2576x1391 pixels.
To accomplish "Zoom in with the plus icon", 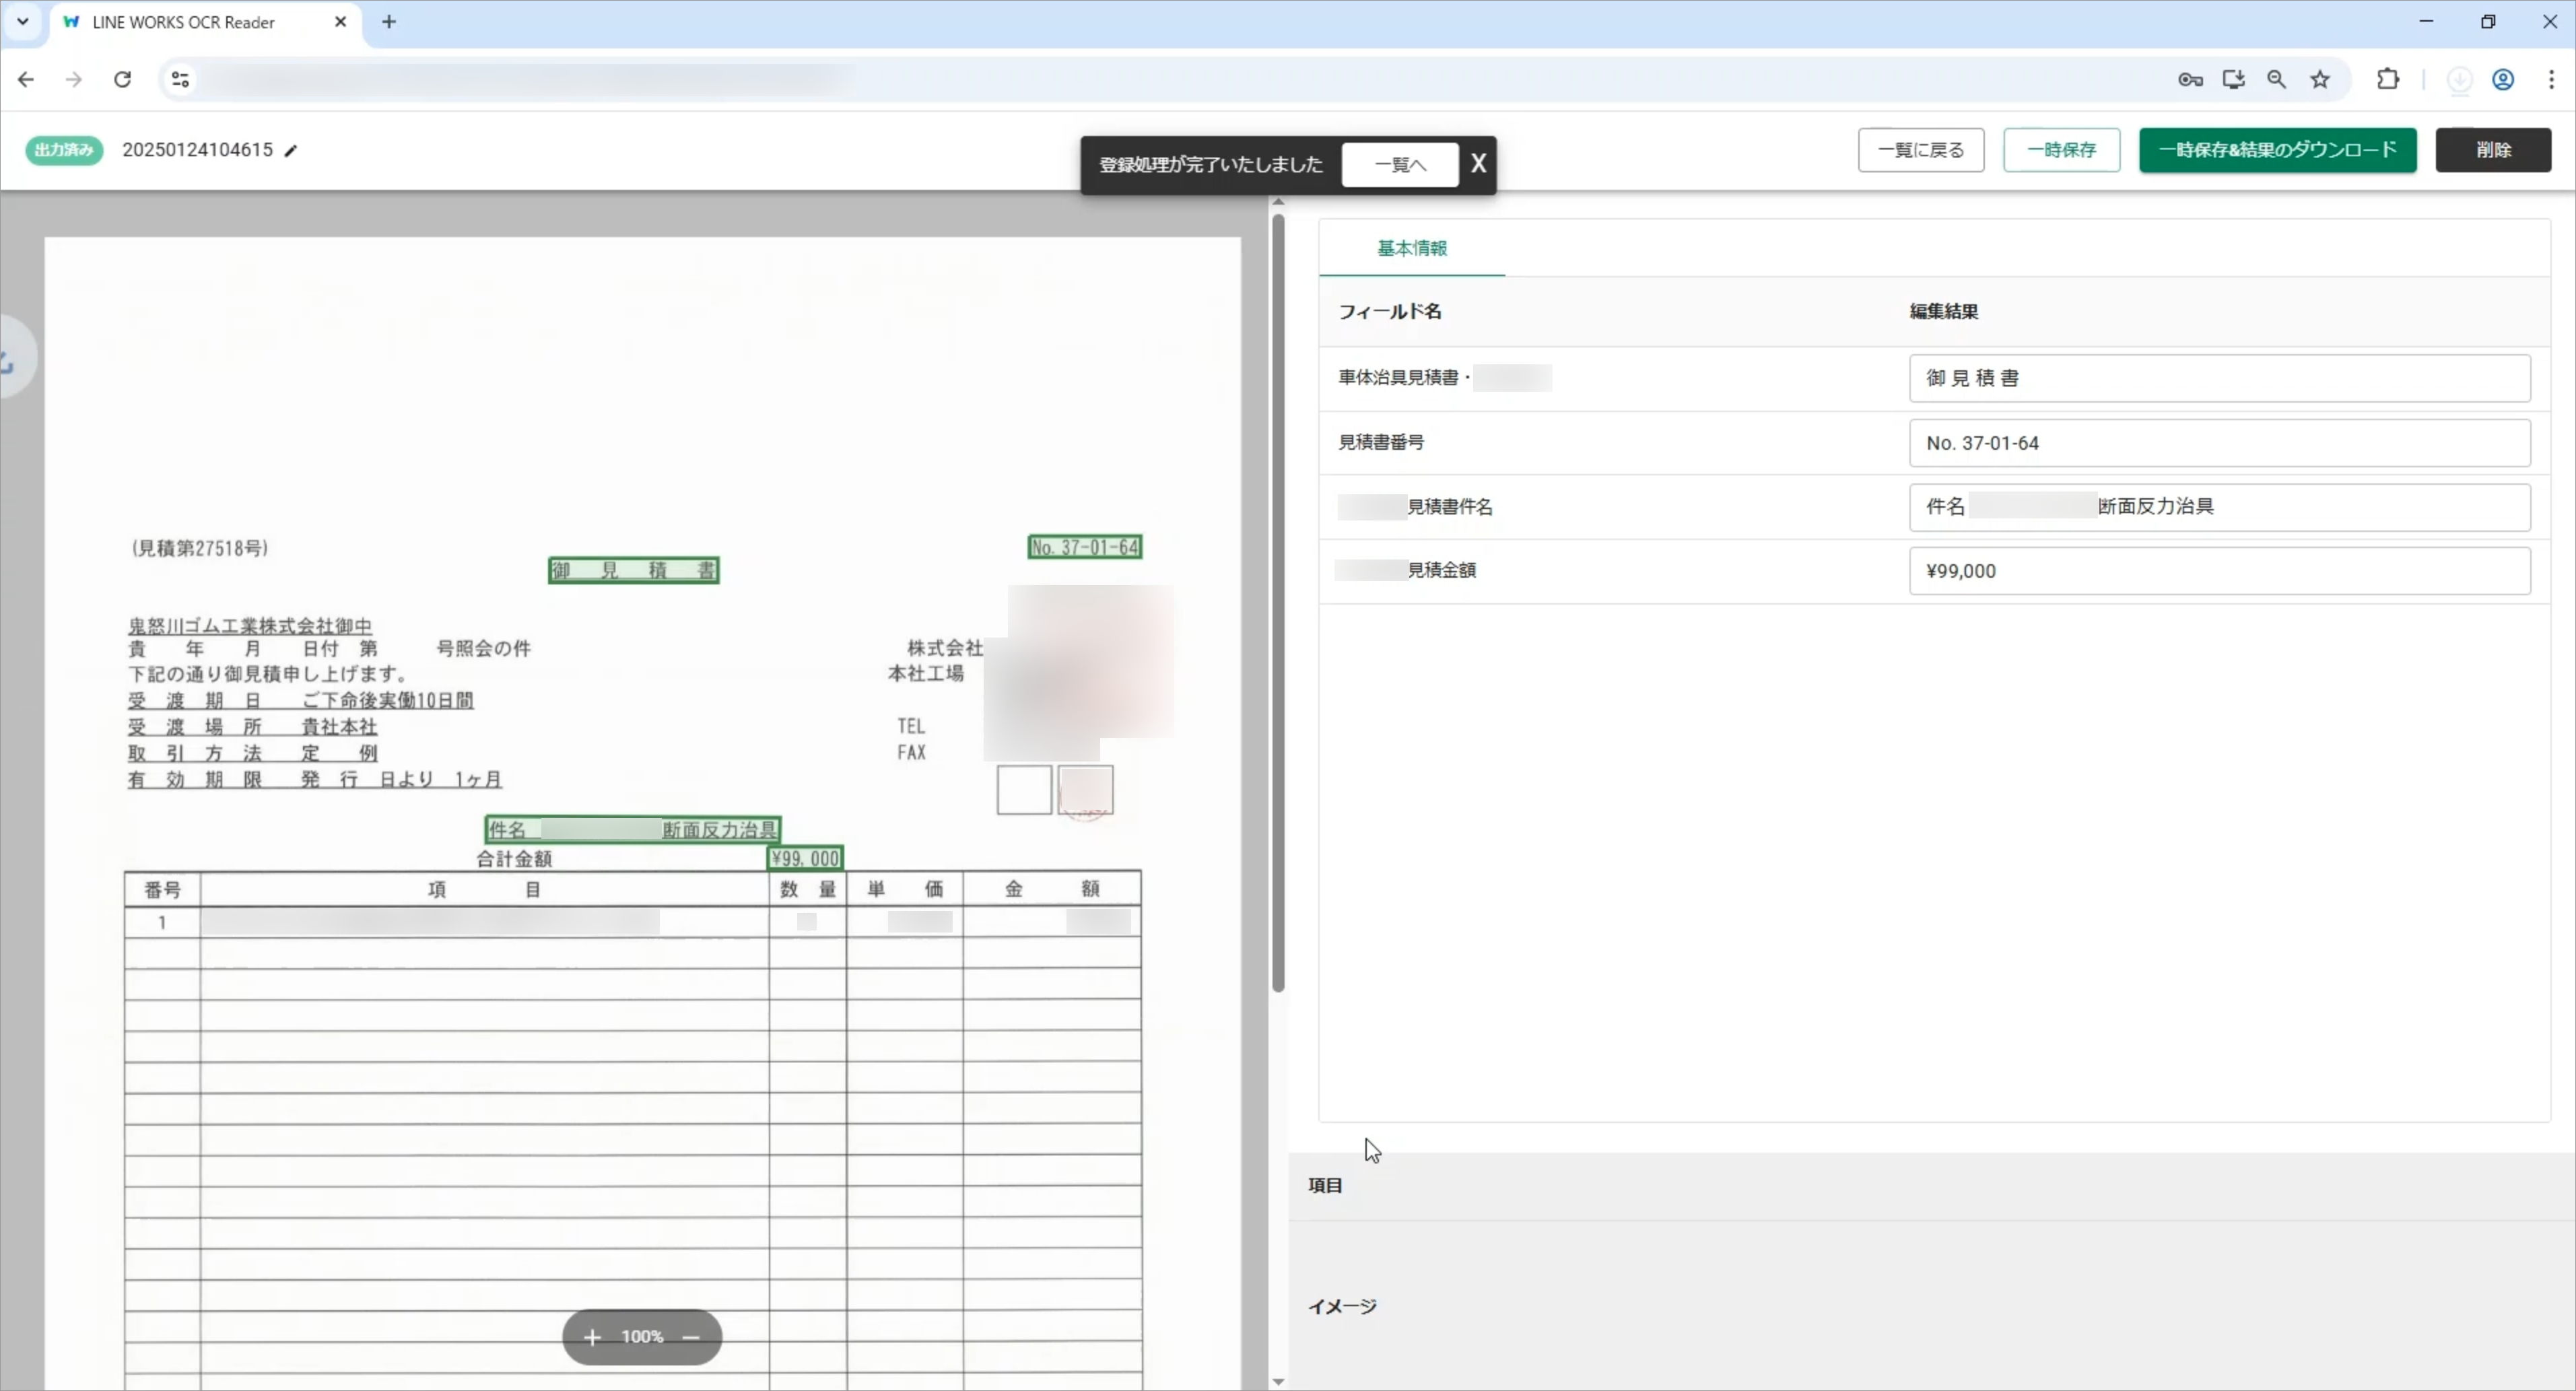I will [592, 1337].
